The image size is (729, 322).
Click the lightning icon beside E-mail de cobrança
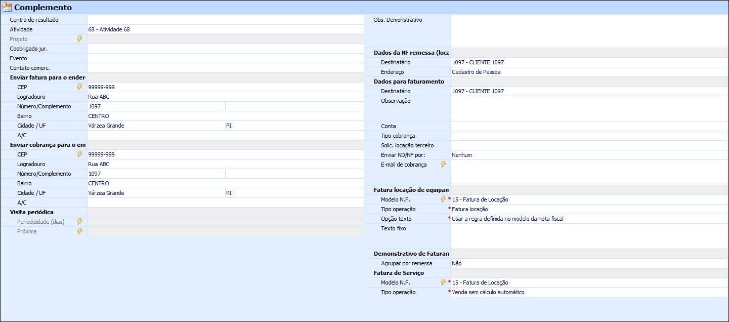444,165
